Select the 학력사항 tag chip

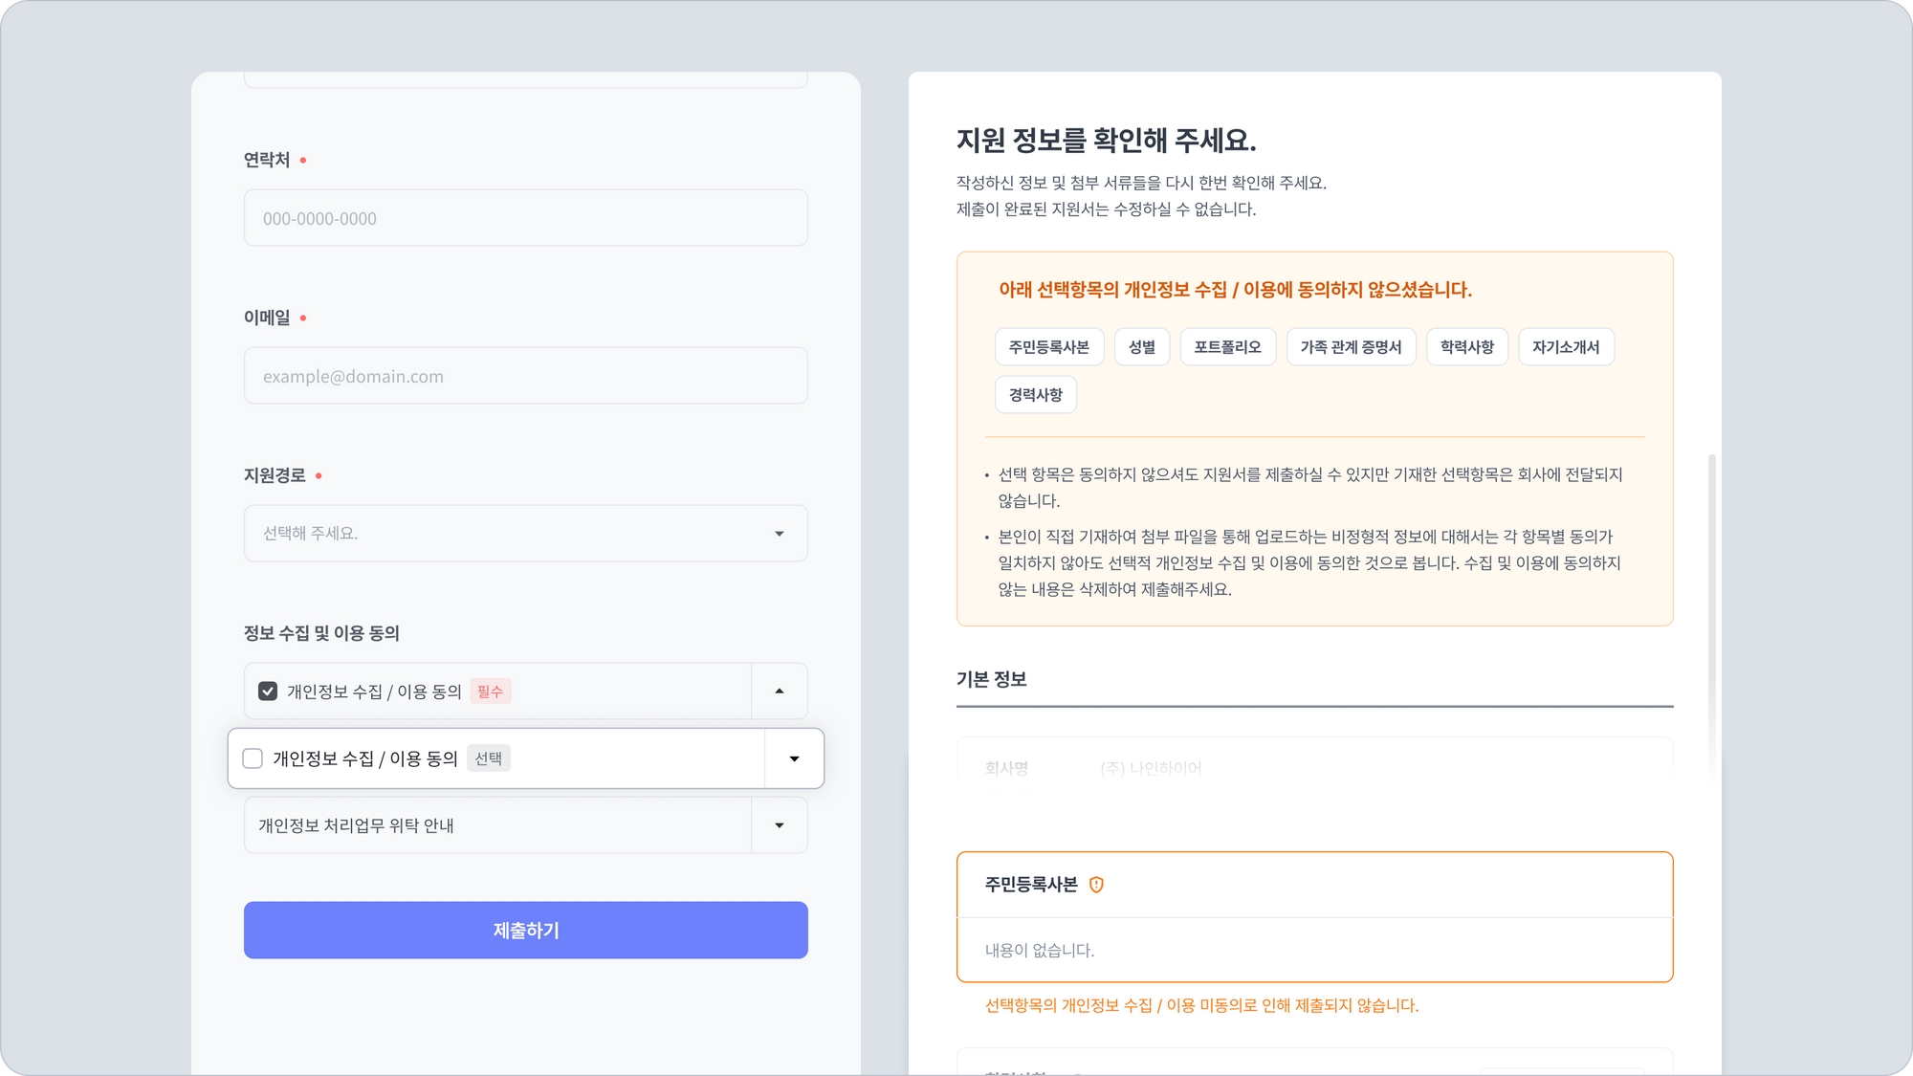point(1466,346)
